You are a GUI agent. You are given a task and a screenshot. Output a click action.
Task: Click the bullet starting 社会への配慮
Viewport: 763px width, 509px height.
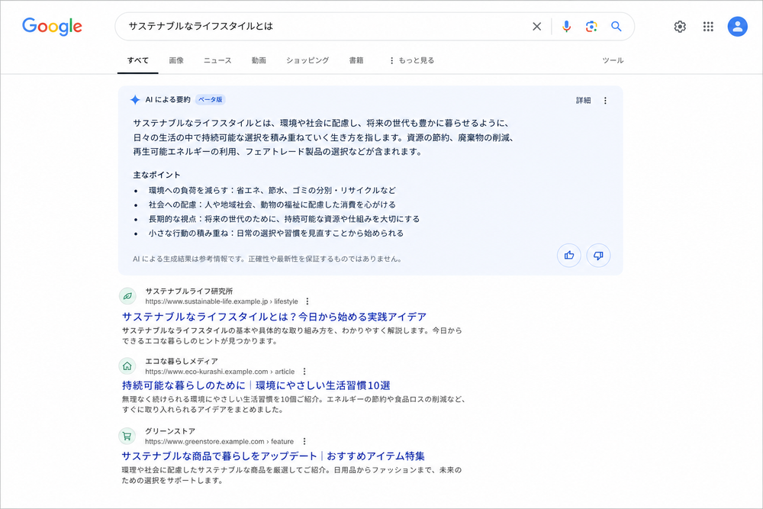272,205
